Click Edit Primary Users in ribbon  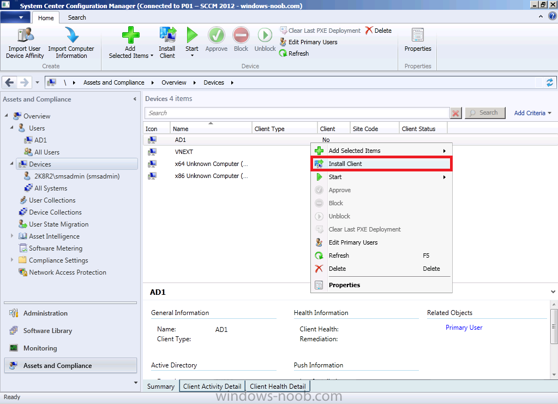point(308,42)
